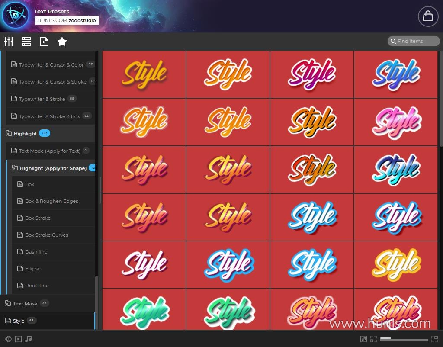Click the document icon beside Style 68
This screenshot has width=443, height=347.
8,321
